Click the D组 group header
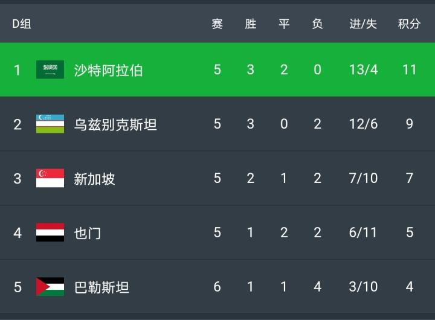Viewport: 435px width, 320px height. tap(22, 24)
